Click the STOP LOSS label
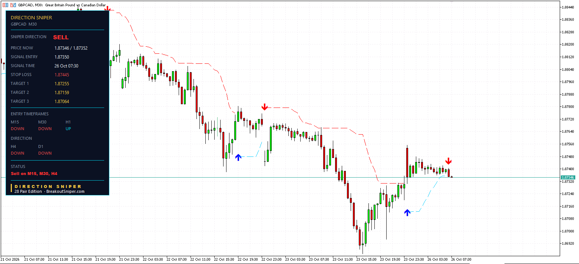Image resolution: width=579 pixels, height=264 pixels. point(21,75)
